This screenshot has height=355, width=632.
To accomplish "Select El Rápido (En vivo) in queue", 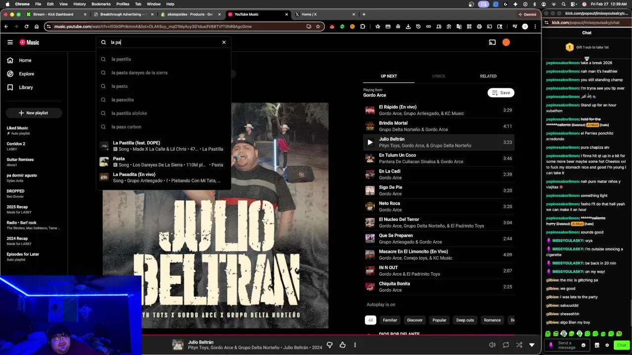I will tap(438, 110).
